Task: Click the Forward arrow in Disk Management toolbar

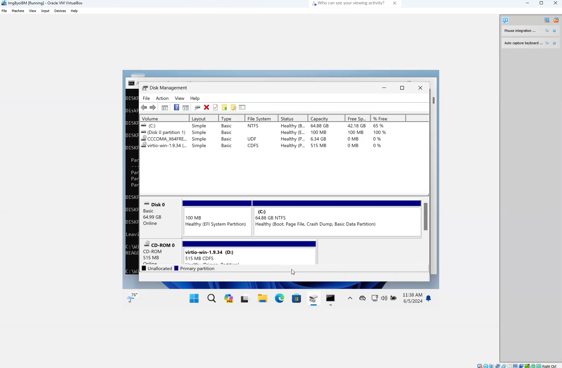Action: click(153, 107)
